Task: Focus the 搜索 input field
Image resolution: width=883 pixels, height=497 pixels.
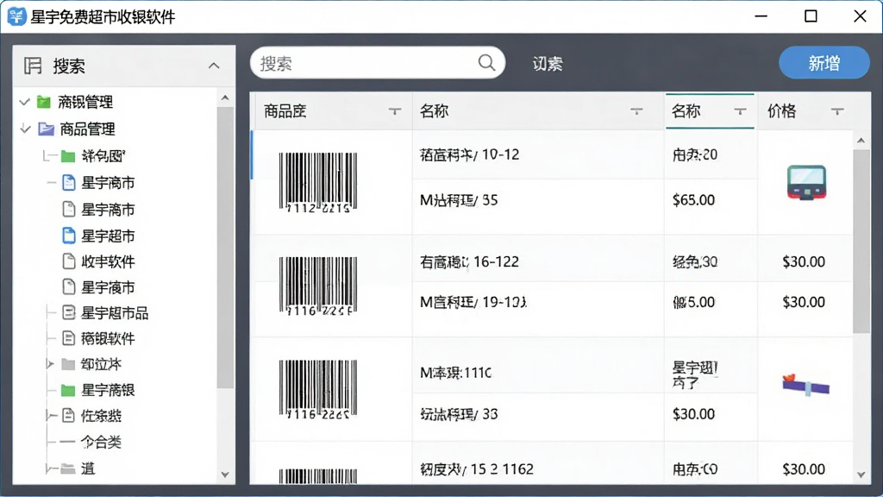Action: pyautogui.click(x=378, y=62)
